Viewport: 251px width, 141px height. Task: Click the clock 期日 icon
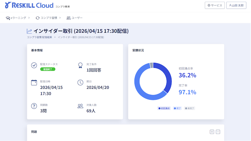click(x=80, y=83)
